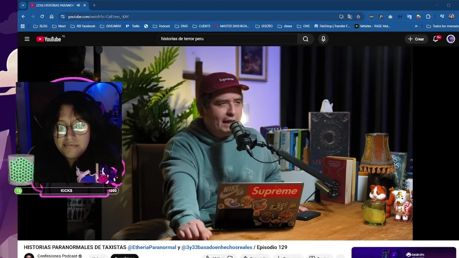Start voice search with the microphone icon

(x=323, y=39)
